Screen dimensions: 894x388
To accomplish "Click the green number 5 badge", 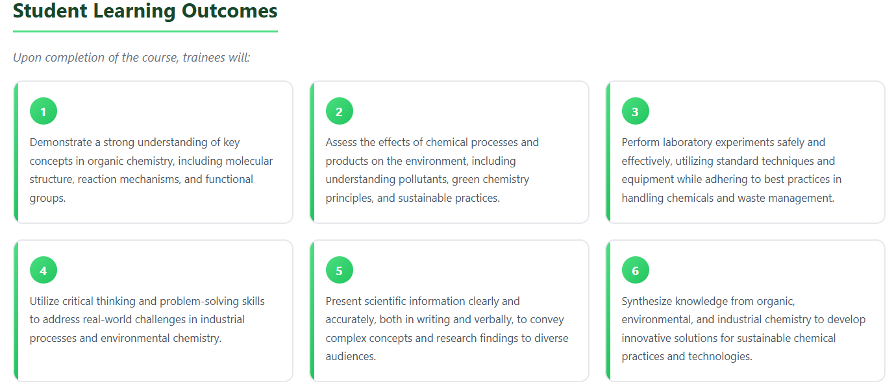I will [x=340, y=271].
